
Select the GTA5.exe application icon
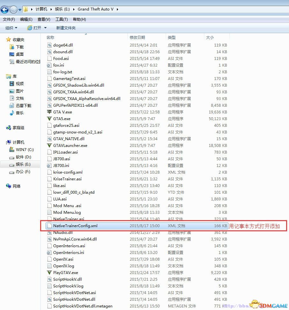pyautogui.click(x=49, y=119)
